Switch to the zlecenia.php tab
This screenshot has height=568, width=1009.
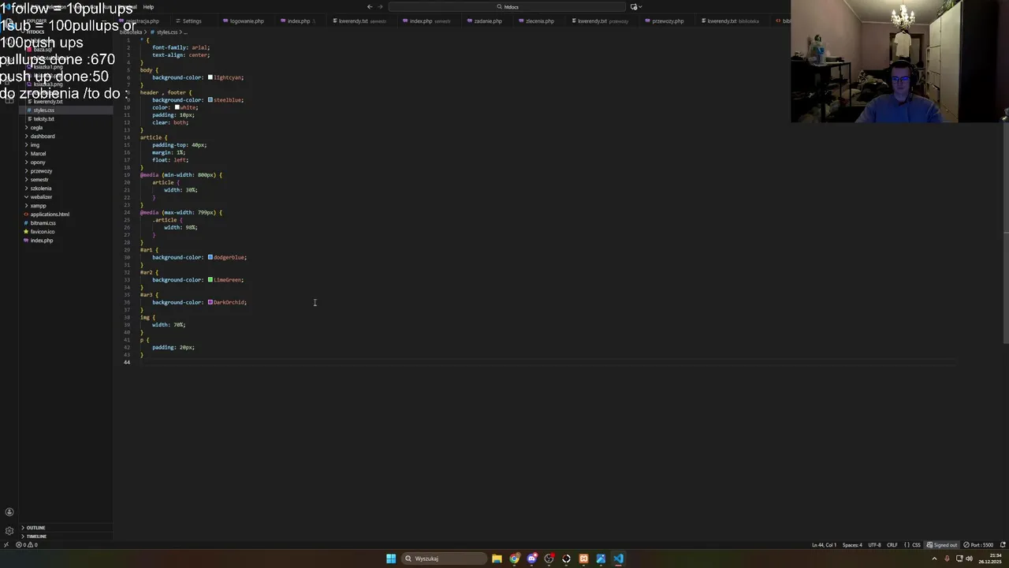(540, 21)
